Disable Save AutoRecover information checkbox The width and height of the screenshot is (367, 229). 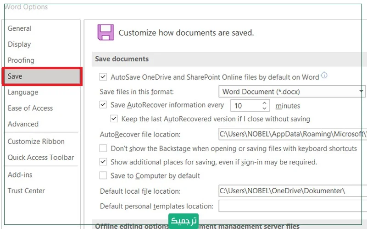point(103,105)
